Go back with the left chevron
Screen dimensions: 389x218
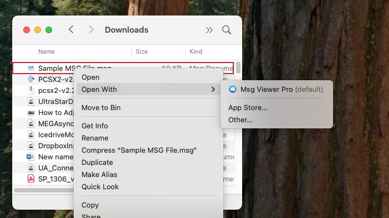click(71, 29)
